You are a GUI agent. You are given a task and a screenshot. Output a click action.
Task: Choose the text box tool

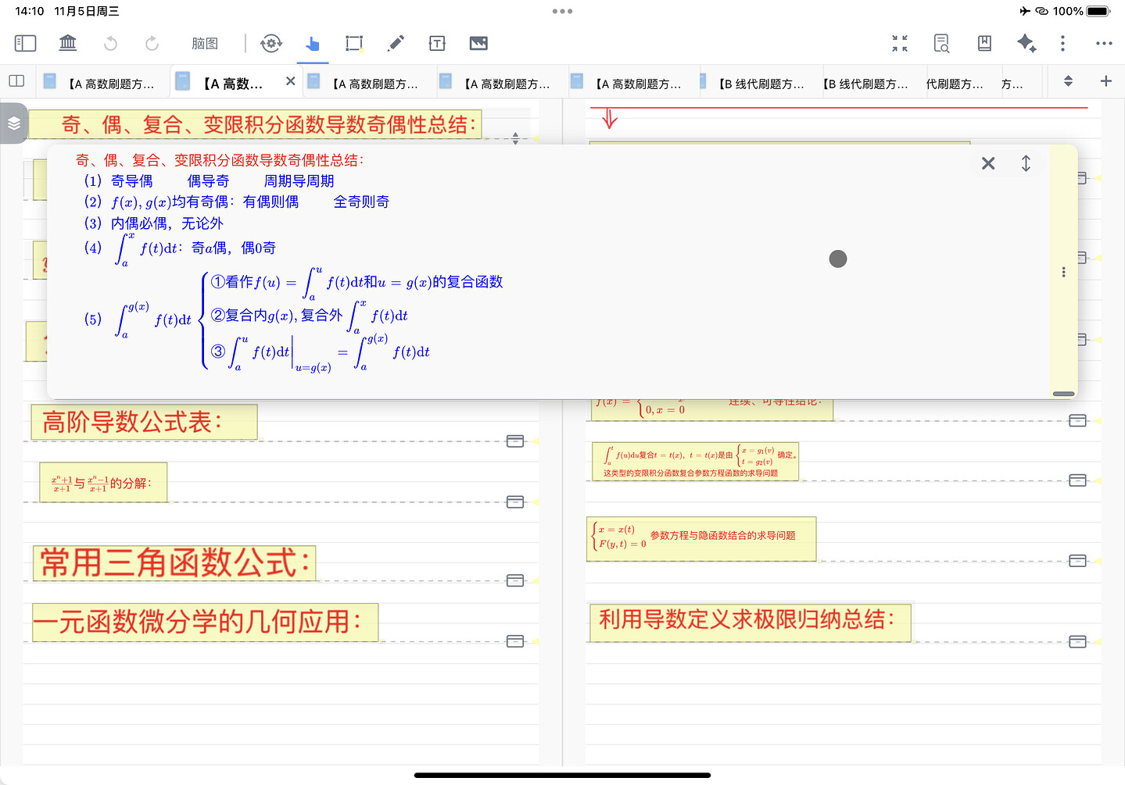[437, 44]
